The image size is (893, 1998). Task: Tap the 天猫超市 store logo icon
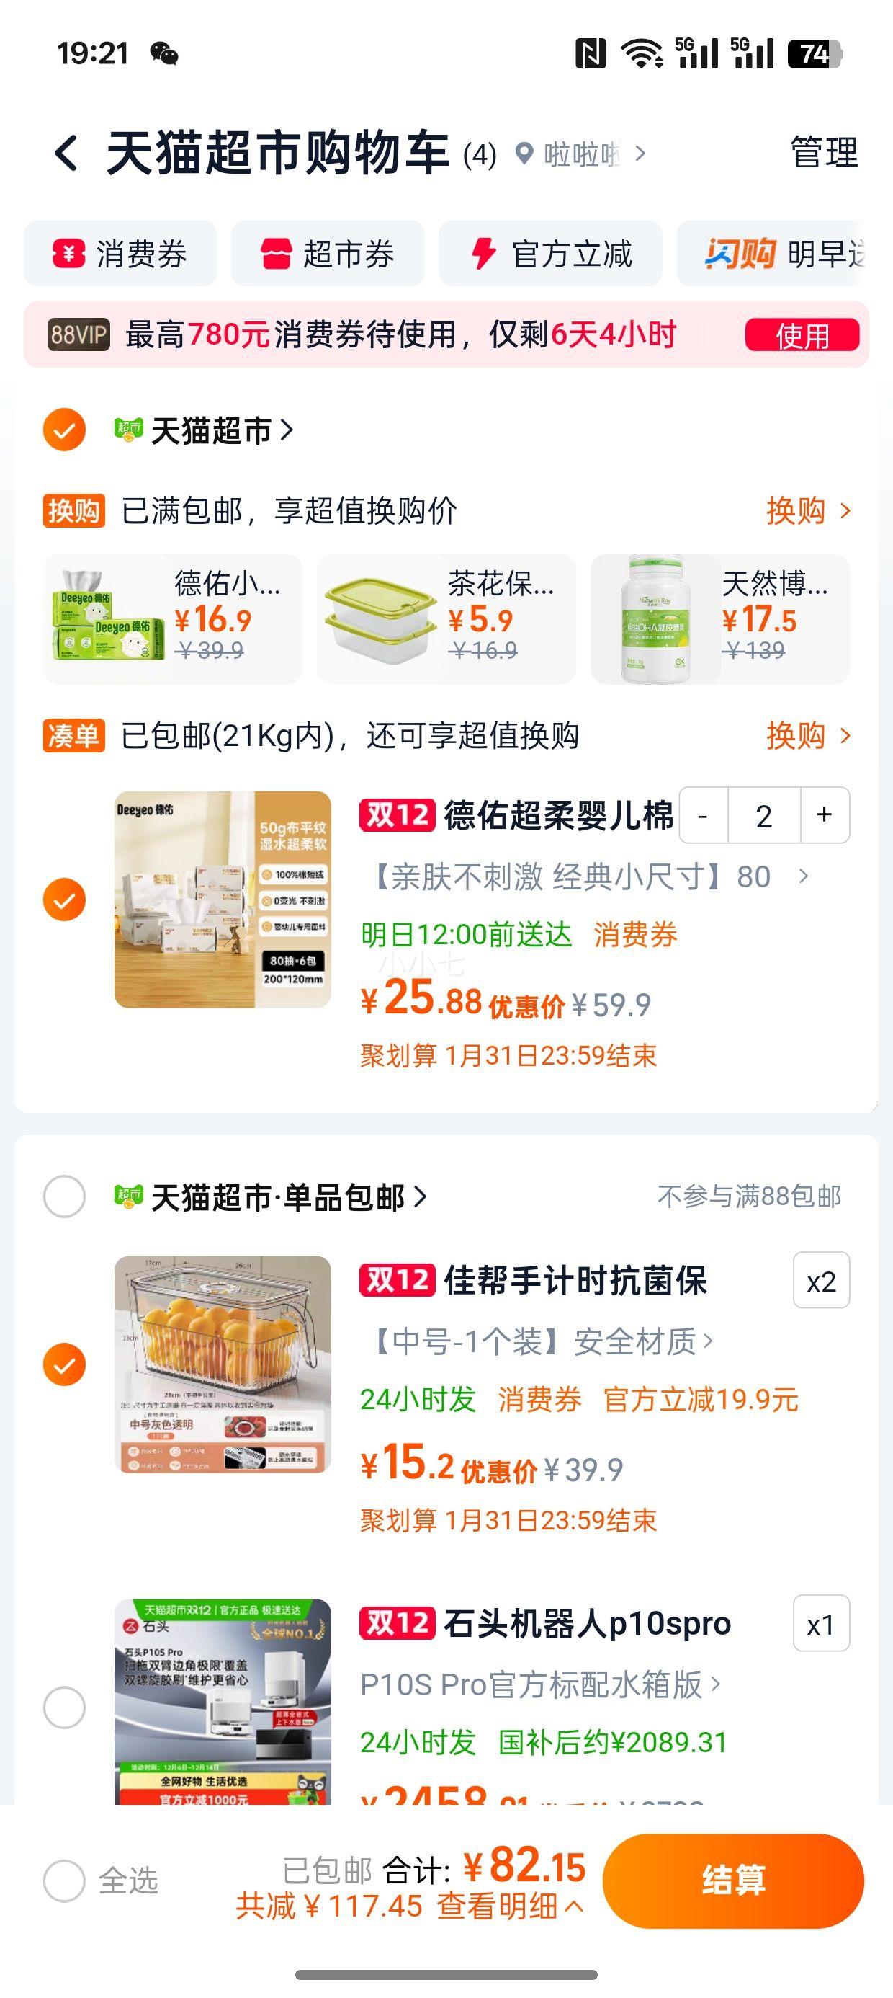click(129, 429)
